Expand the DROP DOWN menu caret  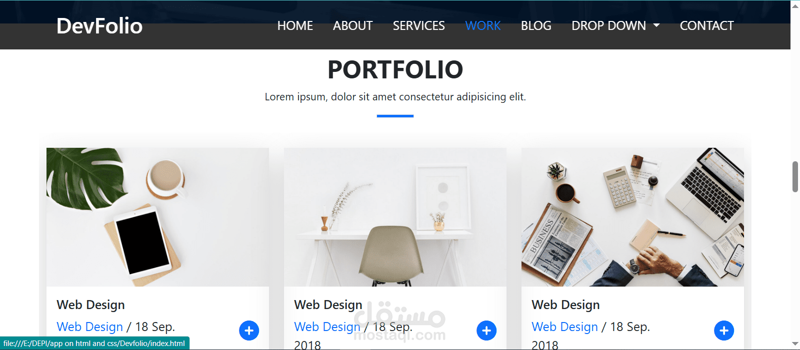tap(656, 25)
